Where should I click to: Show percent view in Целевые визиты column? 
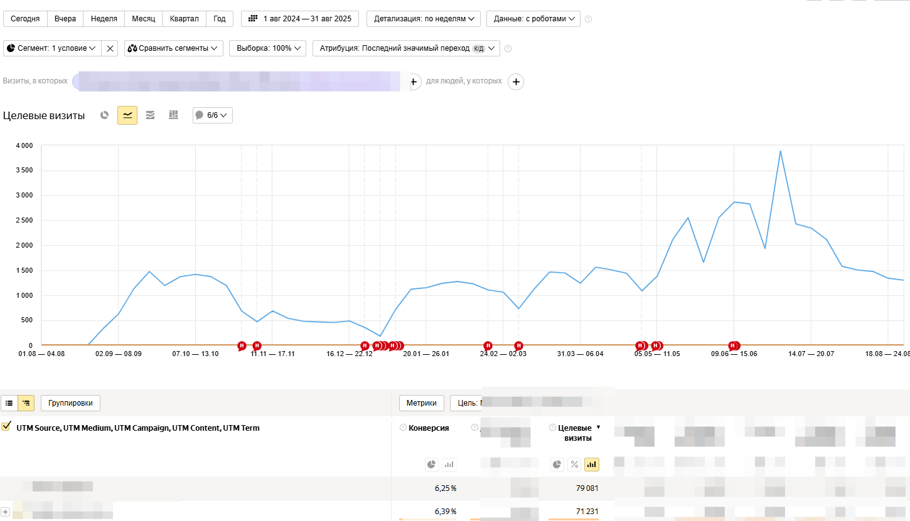click(x=574, y=465)
